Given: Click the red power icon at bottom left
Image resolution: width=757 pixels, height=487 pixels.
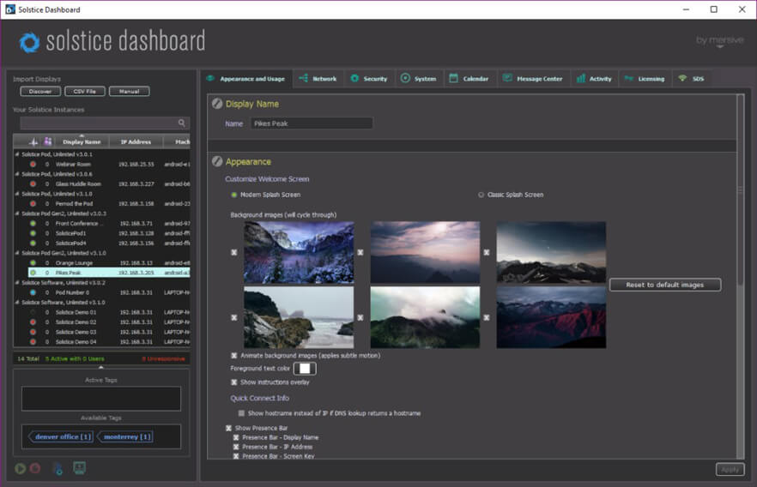Looking at the screenshot, I should pos(35,468).
